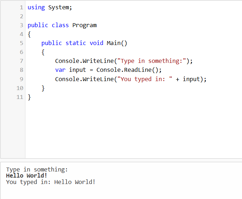Click the 'Main' method name
This screenshot has width=242, height=199.
(113, 43)
